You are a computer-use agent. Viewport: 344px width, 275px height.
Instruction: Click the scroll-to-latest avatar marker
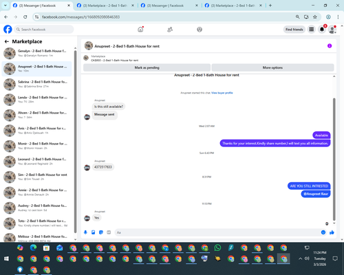pos(327,223)
